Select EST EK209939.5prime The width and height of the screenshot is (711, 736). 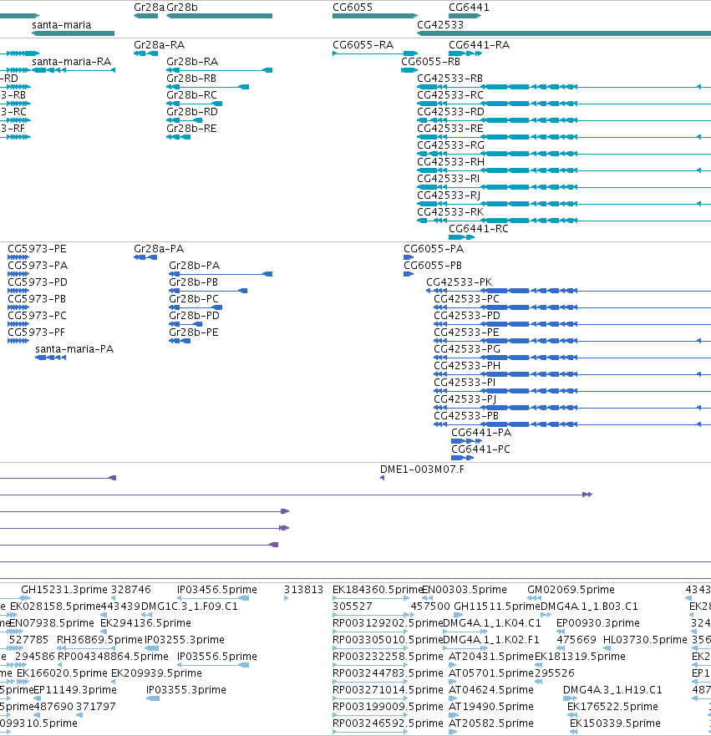point(156,673)
